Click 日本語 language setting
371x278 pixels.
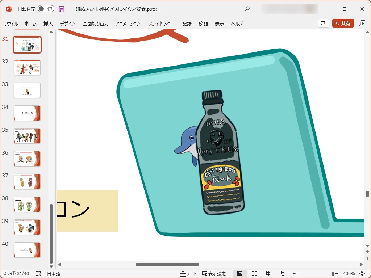tap(53, 273)
